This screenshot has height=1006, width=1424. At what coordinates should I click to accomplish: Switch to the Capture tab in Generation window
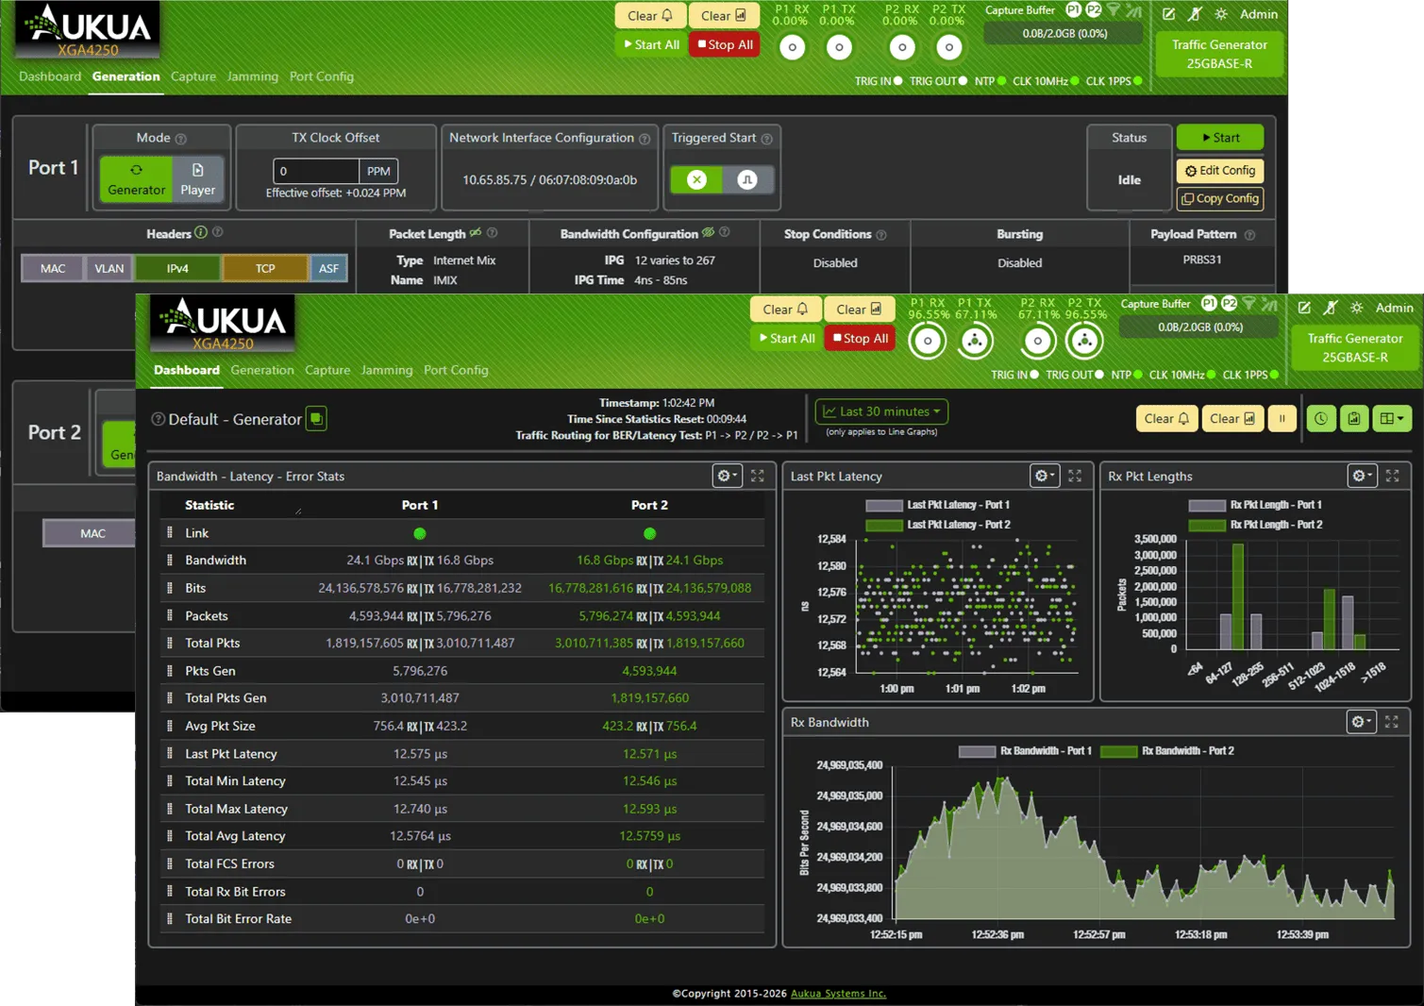click(x=193, y=76)
